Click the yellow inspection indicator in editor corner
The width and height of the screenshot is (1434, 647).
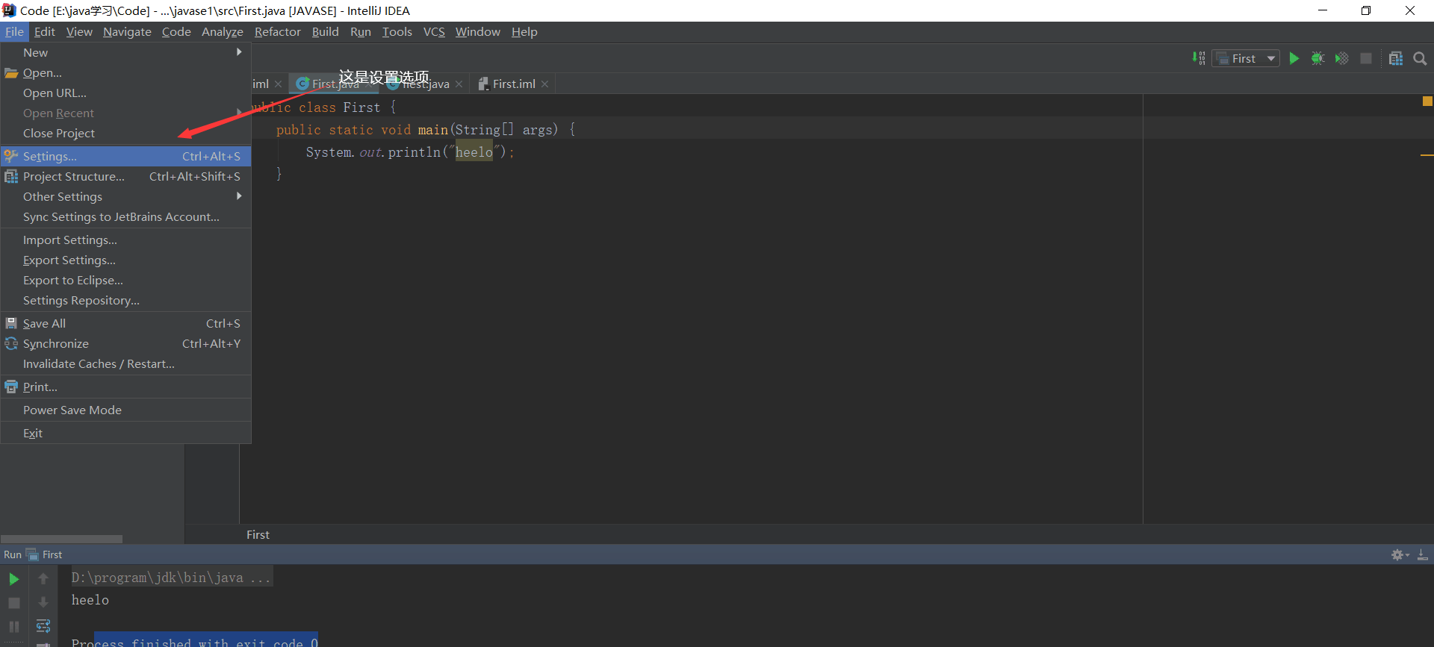pyautogui.click(x=1427, y=101)
